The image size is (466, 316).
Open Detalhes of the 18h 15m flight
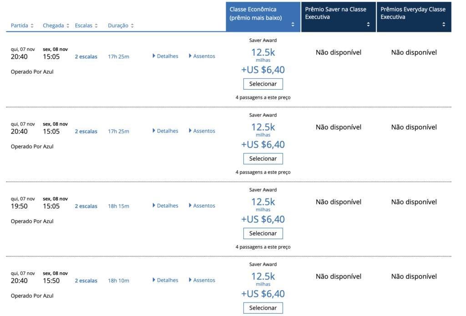(x=165, y=205)
